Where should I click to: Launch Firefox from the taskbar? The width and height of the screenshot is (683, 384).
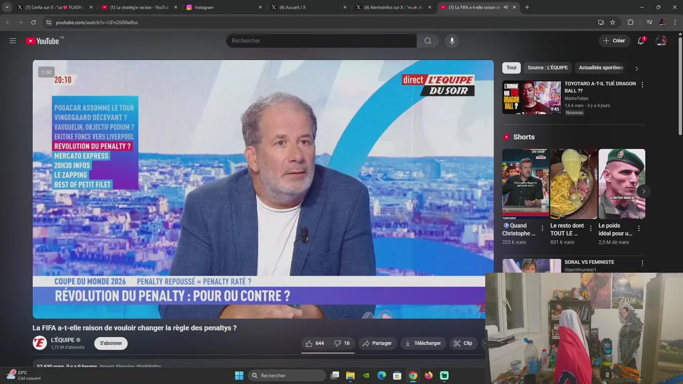point(428,375)
